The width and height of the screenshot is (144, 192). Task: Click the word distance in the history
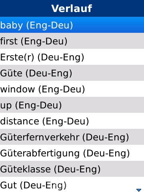click(x=20, y=121)
